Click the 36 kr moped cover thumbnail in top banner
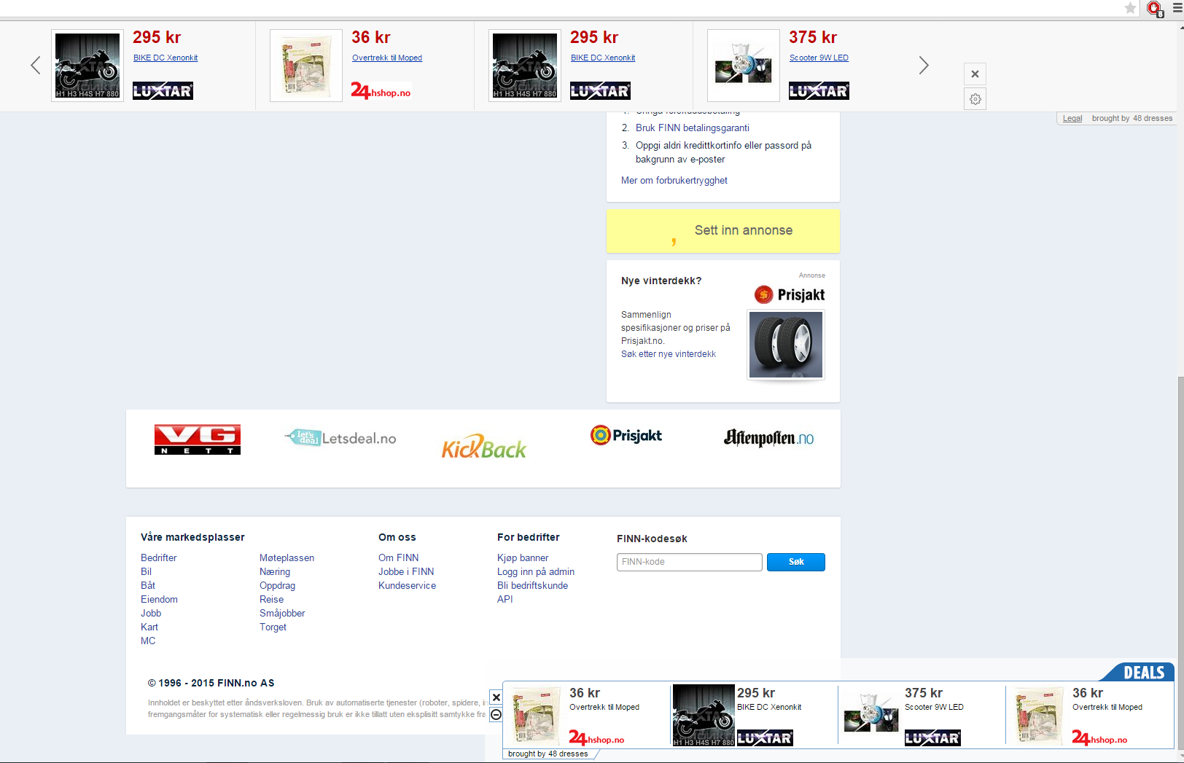The height and width of the screenshot is (763, 1184). (306, 66)
